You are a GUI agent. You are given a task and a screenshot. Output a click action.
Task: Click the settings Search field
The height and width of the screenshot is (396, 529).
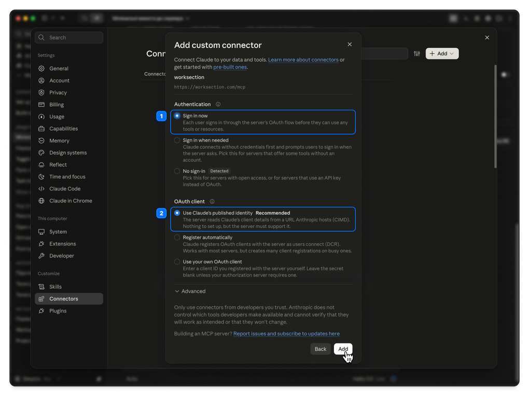[x=69, y=37]
